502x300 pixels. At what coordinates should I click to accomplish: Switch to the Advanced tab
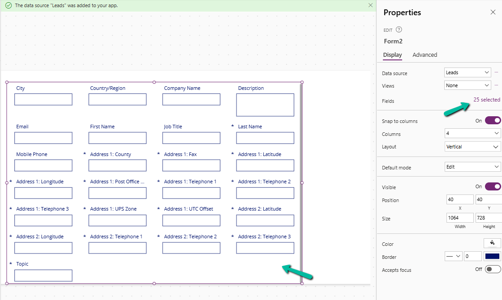click(x=425, y=55)
